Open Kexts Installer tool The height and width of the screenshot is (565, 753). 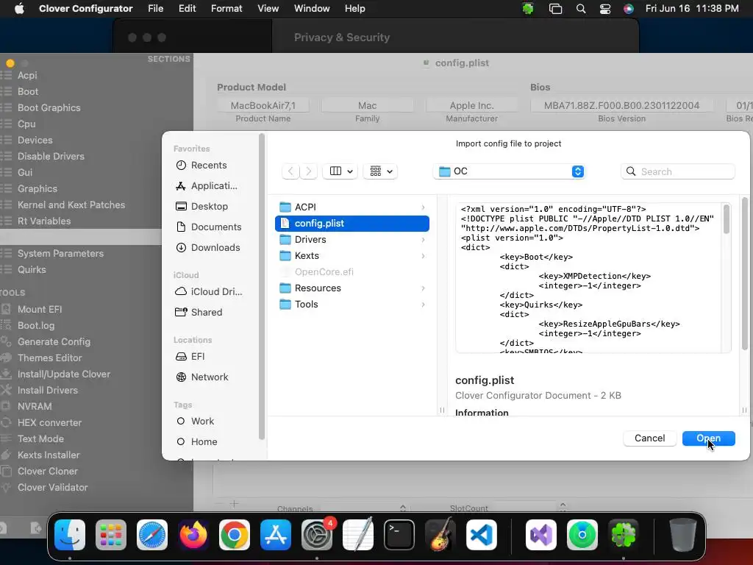[49, 455]
